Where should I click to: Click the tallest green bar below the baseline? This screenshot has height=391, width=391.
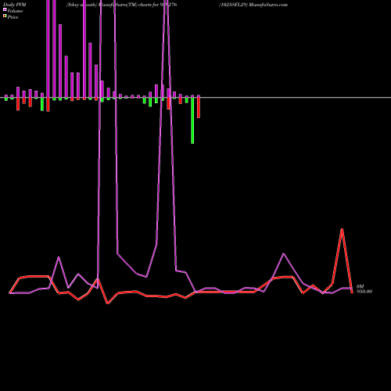(x=192, y=120)
